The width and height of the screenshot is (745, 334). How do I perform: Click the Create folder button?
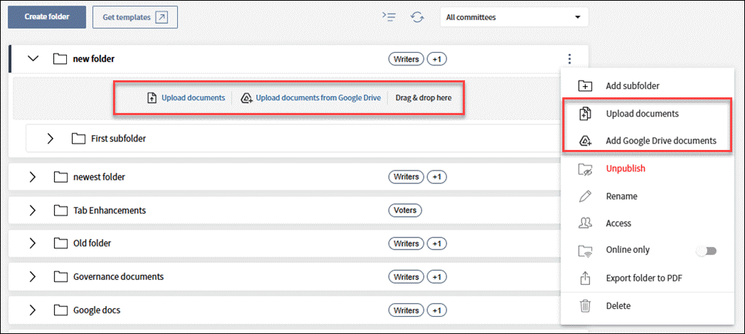(47, 17)
